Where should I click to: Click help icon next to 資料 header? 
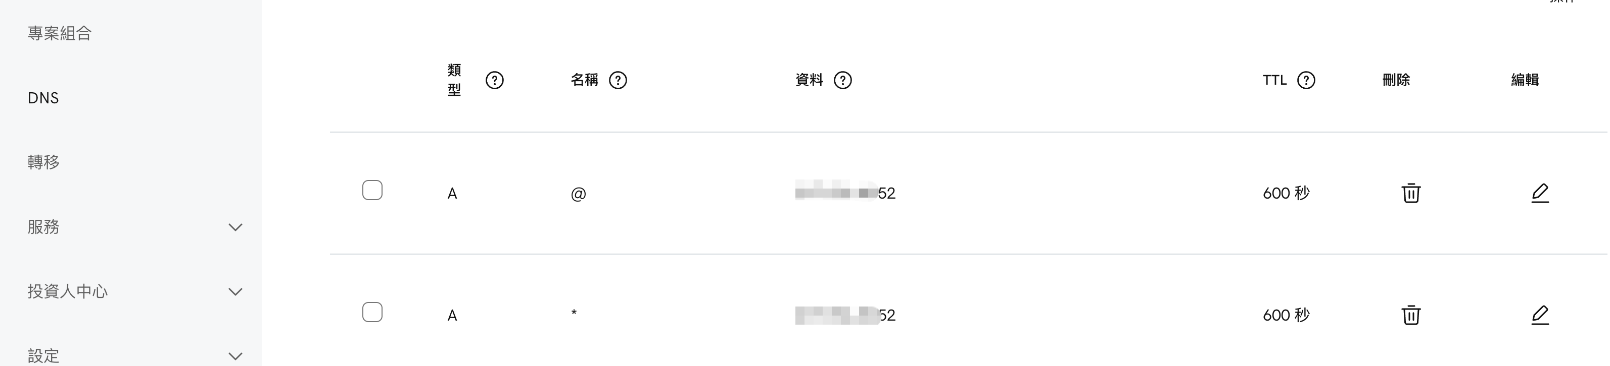pos(842,81)
